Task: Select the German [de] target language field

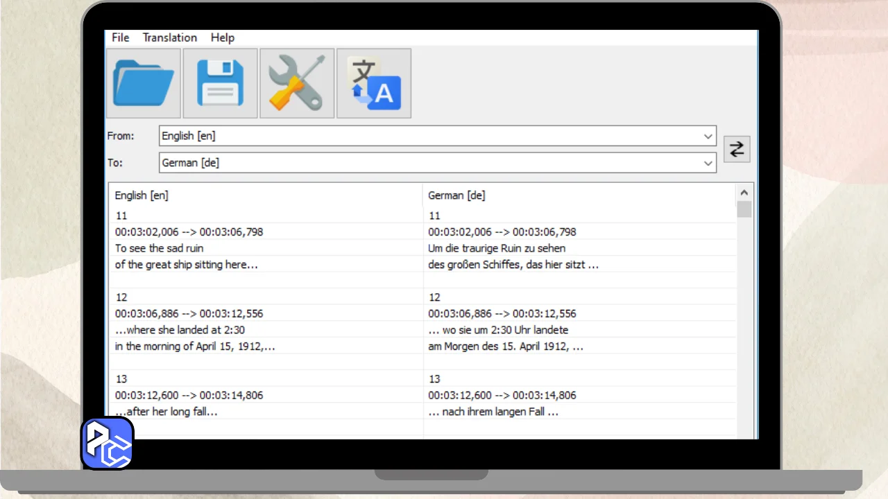Action: [x=438, y=164]
